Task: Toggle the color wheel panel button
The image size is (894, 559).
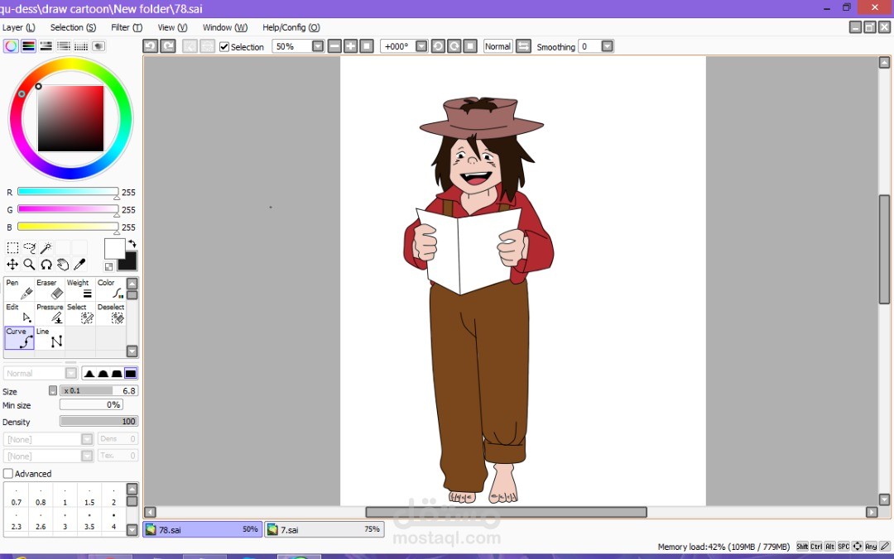Action: click(11, 46)
